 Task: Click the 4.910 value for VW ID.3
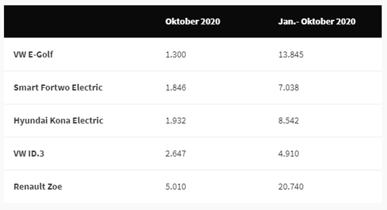tap(288, 153)
